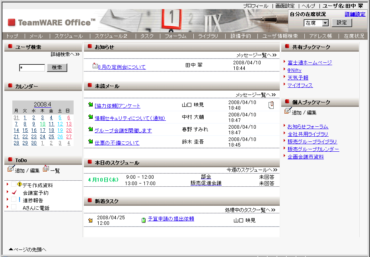Viewport: 370px width, 257px height.
Task: Open the @Nifty bookmark
Action: point(294,70)
